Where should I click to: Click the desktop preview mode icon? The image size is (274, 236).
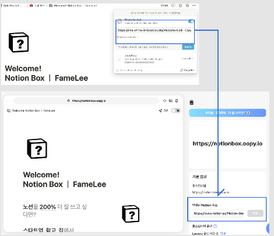165,101
